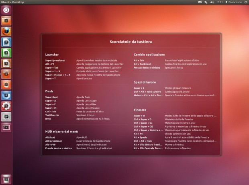Click the Tasti freccia shortcut
Viewport: 249px width, 185px height.
click(52, 115)
